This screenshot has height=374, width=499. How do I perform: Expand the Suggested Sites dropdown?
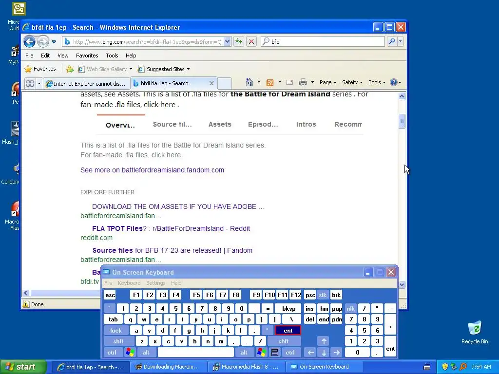(x=189, y=69)
